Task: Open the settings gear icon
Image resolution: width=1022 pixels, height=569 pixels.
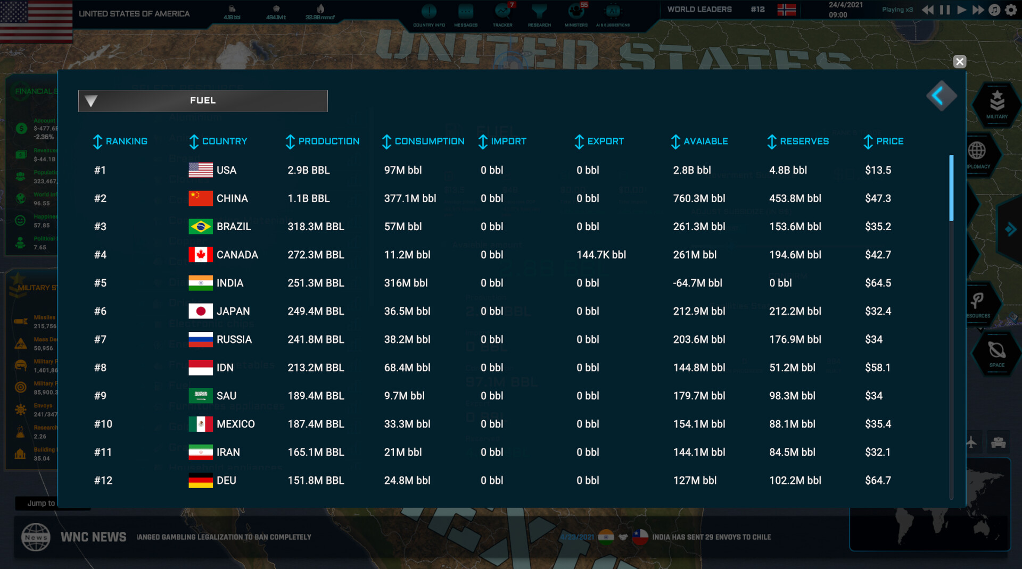Action: pos(1011,10)
